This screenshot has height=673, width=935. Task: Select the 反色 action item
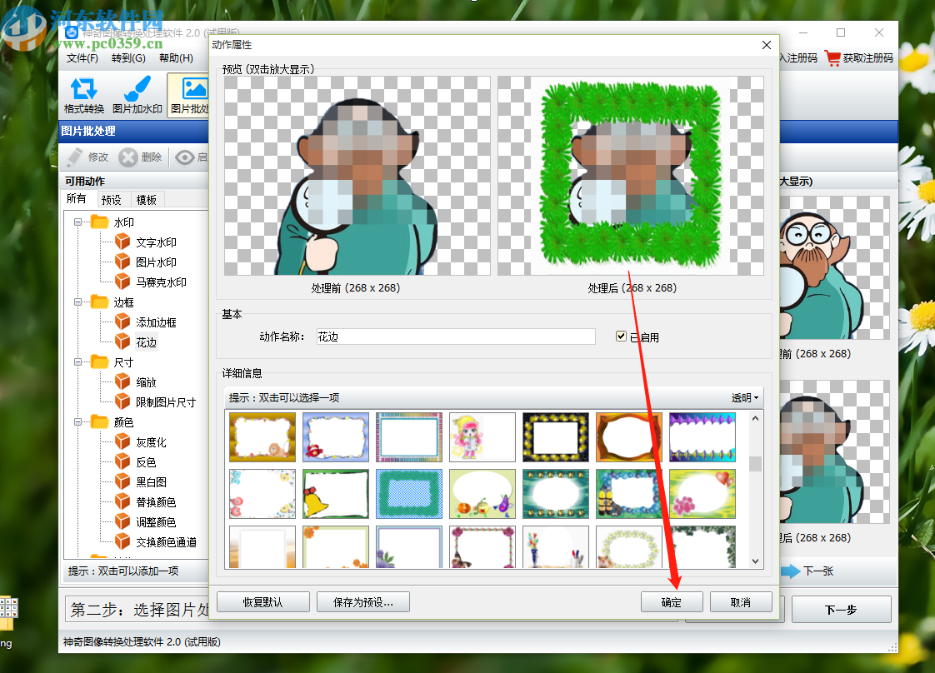tap(146, 462)
